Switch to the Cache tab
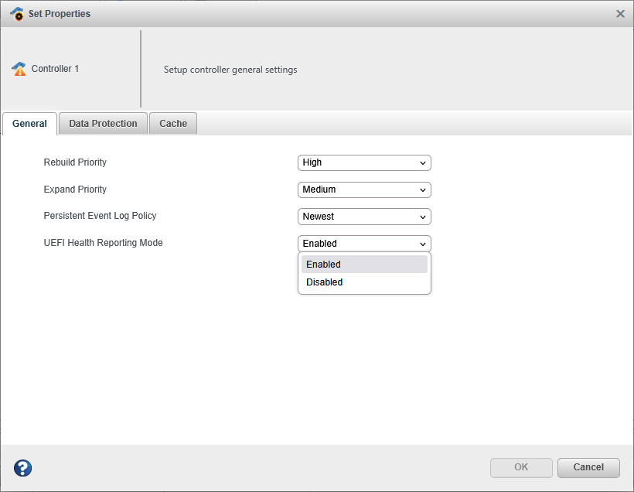 coord(173,124)
